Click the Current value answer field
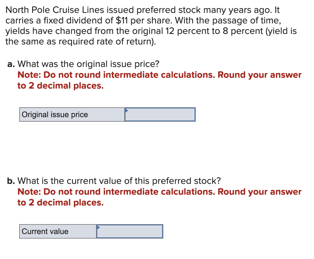Viewport: 314px width, 259px height. [130, 231]
